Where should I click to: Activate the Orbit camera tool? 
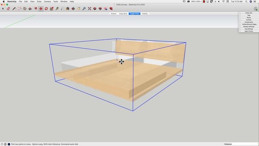pos(73,9)
